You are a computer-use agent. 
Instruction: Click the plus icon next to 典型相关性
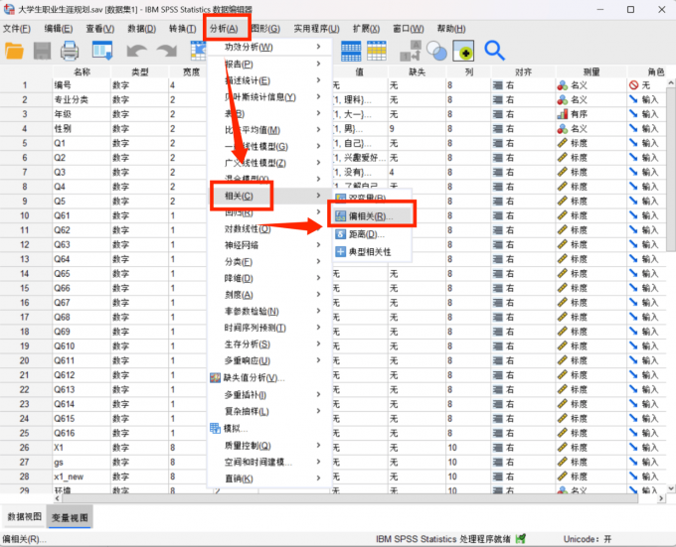tap(341, 252)
